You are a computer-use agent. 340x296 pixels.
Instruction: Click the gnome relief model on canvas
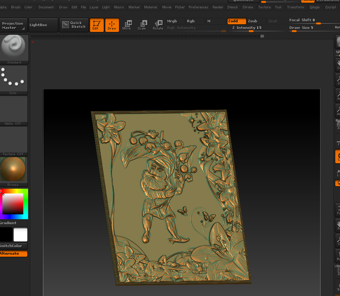click(x=171, y=197)
